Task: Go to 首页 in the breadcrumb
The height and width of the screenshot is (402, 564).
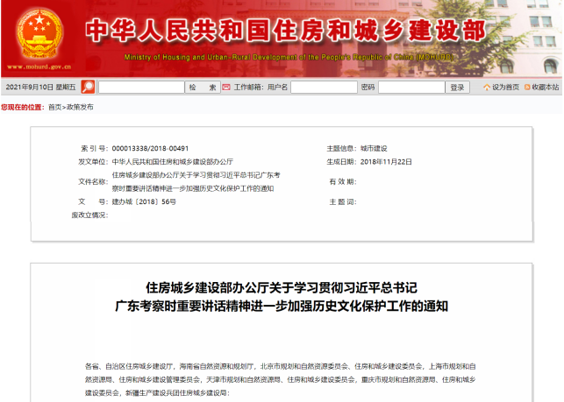Action: pos(54,107)
